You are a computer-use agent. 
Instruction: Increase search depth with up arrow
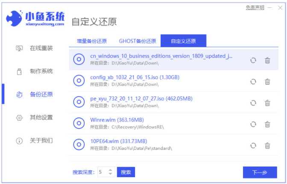(110, 170)
